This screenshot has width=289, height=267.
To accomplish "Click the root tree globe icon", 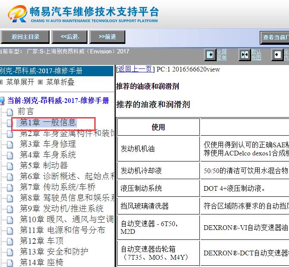I will click(2, 101).
